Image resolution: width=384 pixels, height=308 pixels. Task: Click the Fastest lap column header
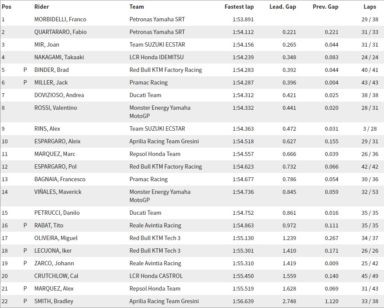tap(239, 7)
